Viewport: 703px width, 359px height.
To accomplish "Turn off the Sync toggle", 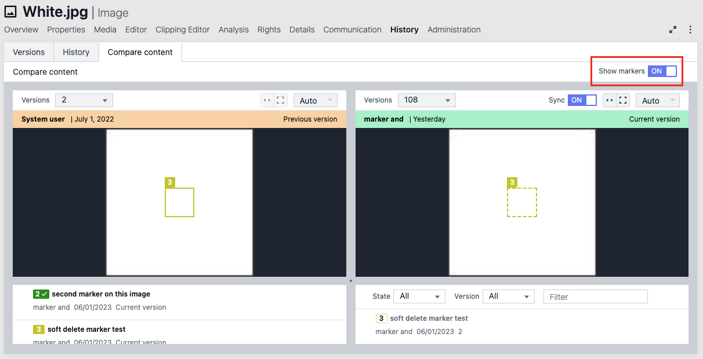I will point(582,100).
